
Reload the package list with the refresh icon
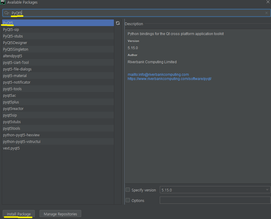point(118,23)
